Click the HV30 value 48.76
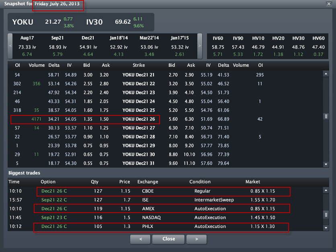This screenshot has height=252, width=336. 298,47
